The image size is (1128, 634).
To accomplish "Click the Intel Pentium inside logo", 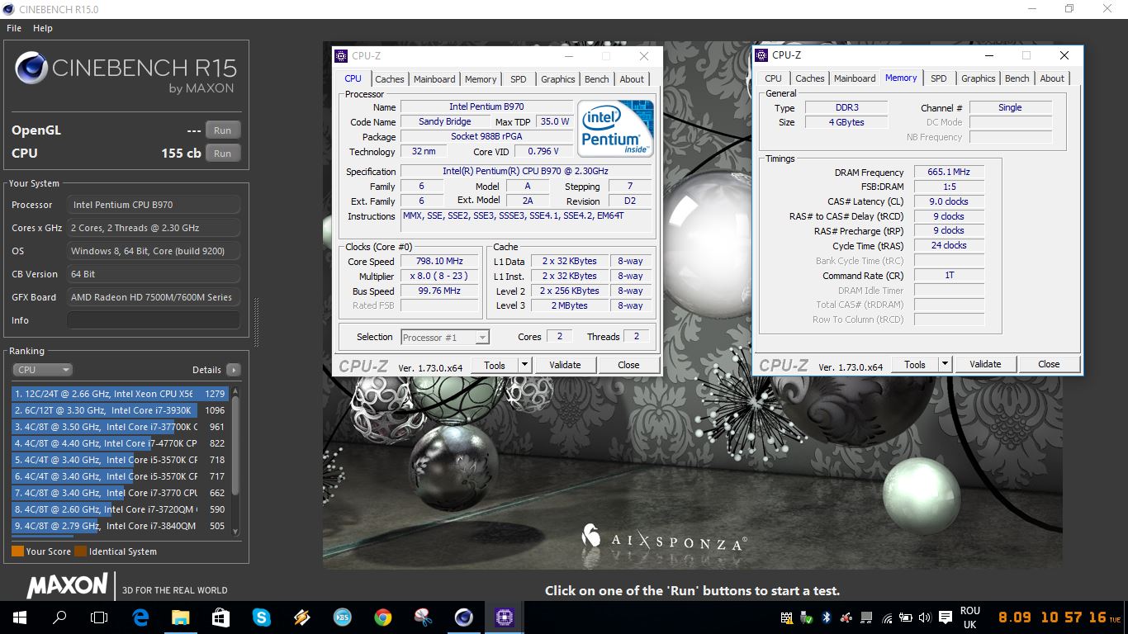I will (615, 128).
